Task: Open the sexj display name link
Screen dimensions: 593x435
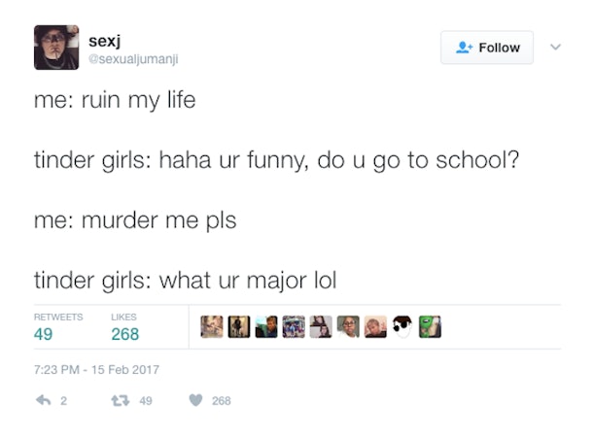Action: point(105,41)
